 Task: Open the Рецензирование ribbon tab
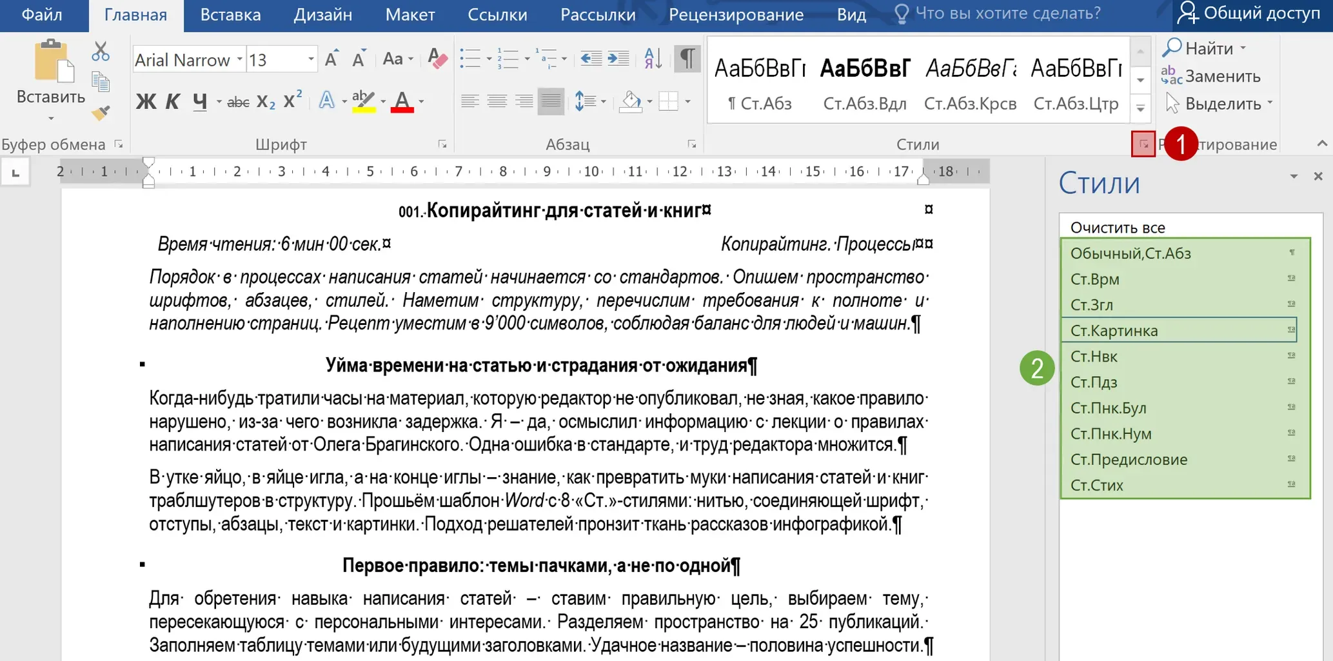click(736, 15)
